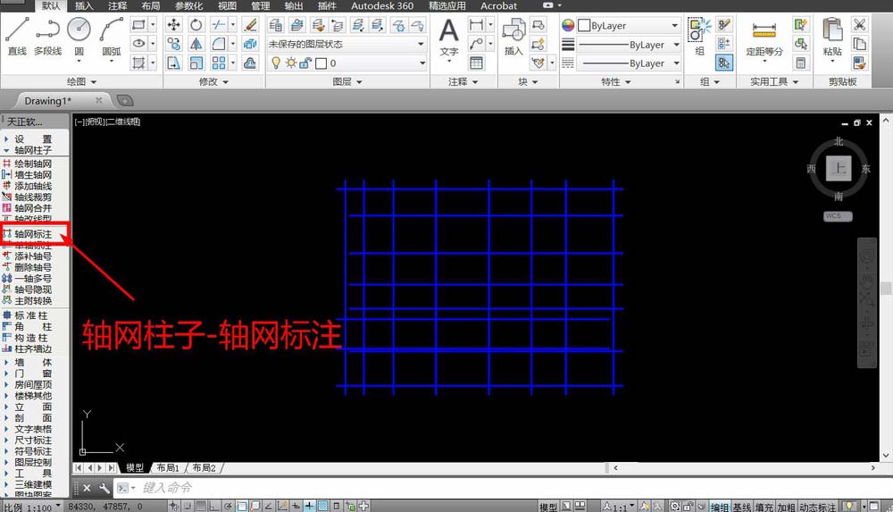Click the Move tool icon

174,24
